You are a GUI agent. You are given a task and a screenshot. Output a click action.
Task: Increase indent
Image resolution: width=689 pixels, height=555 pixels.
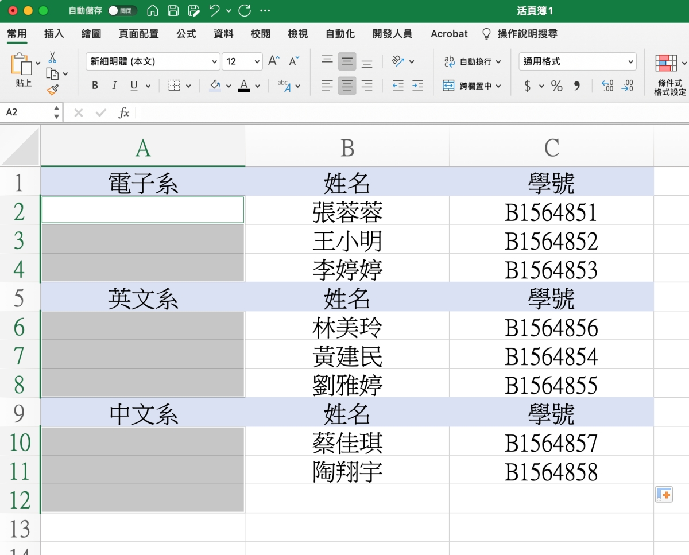(418, 86)
